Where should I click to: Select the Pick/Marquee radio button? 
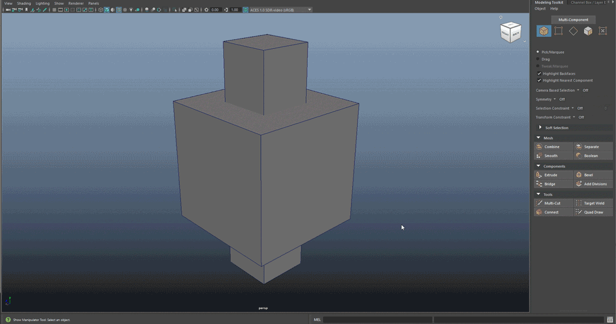pos(538,52)
